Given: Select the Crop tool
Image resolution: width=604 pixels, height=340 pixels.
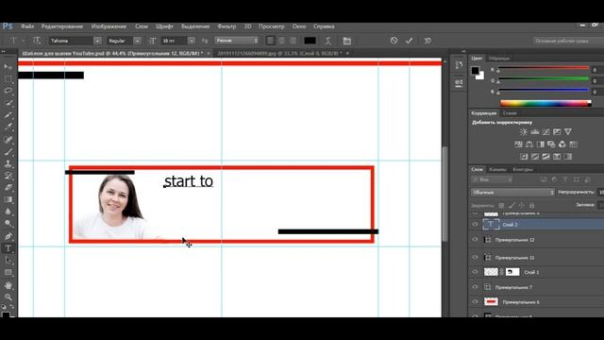Looking at the screenshot, I should tap(8, 115).
